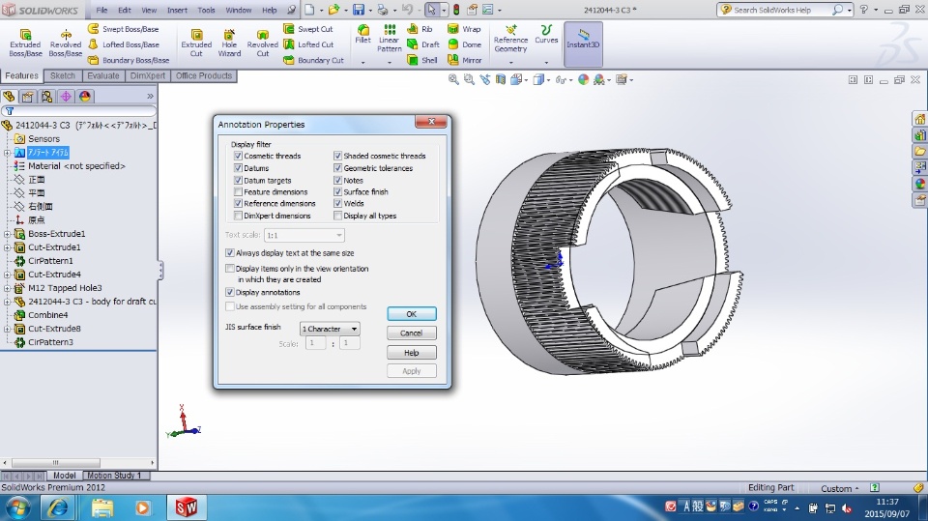Click the Mirror feature tool
This screenshot has height=521, width=928.
pyautogui.click(x=465, y=60)
